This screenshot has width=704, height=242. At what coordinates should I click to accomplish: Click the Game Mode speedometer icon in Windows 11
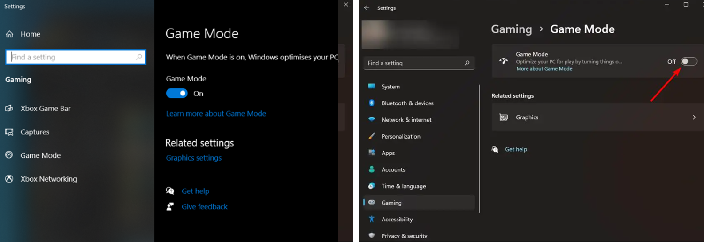click(504, 61)
